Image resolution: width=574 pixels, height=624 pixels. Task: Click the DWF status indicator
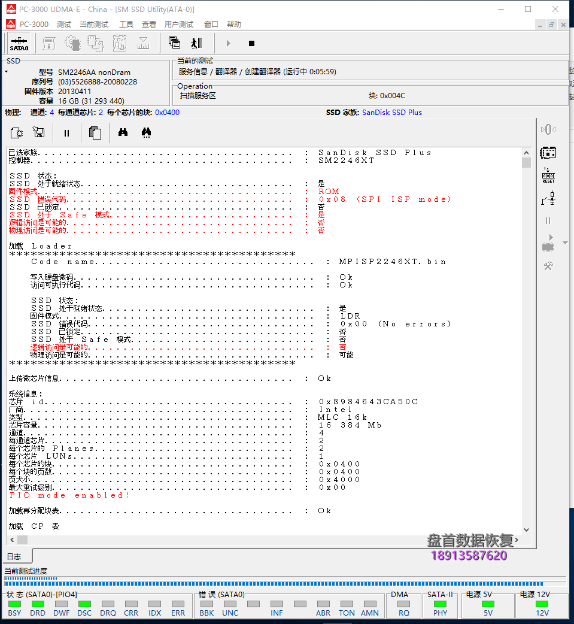(x=61, y=604)
